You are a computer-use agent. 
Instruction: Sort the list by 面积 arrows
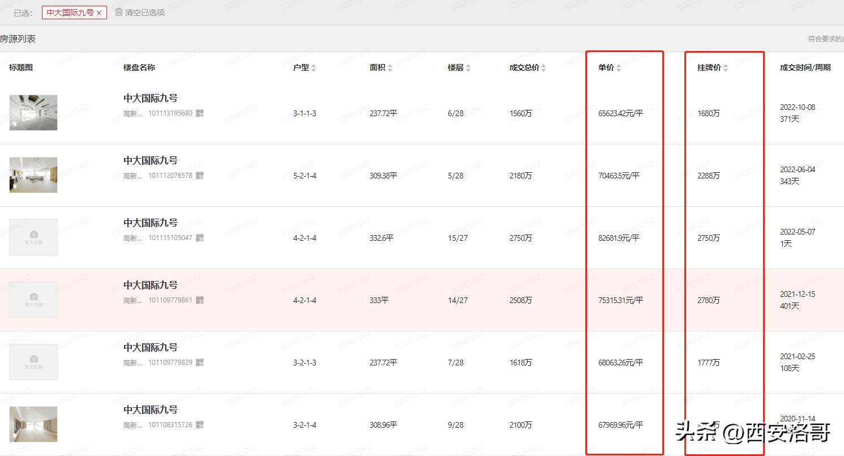(x=390, y=68)
